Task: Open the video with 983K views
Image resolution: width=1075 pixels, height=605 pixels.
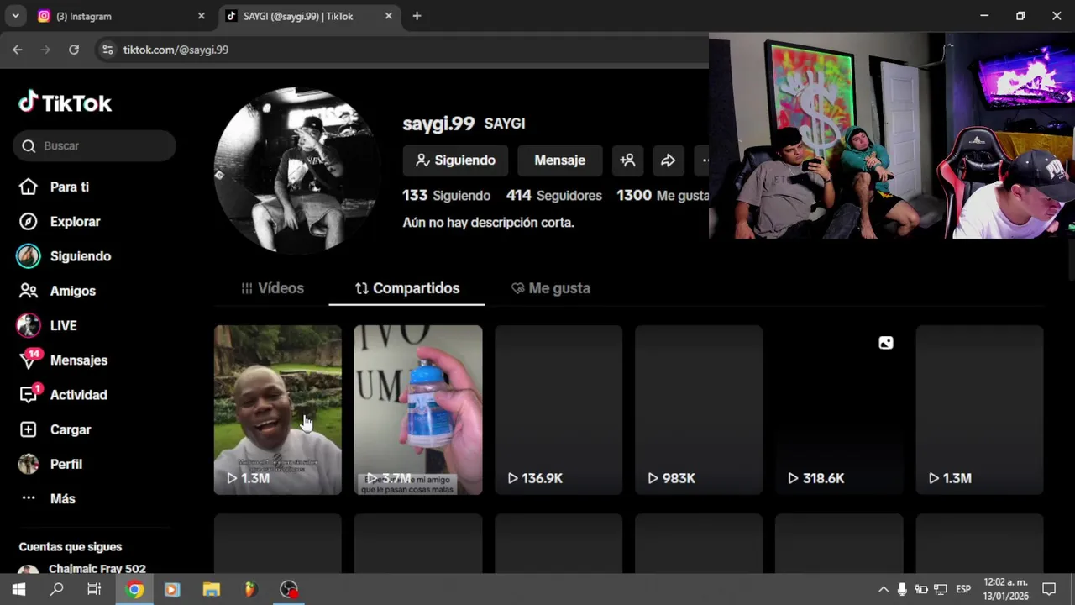Action: tap(699, 410)
